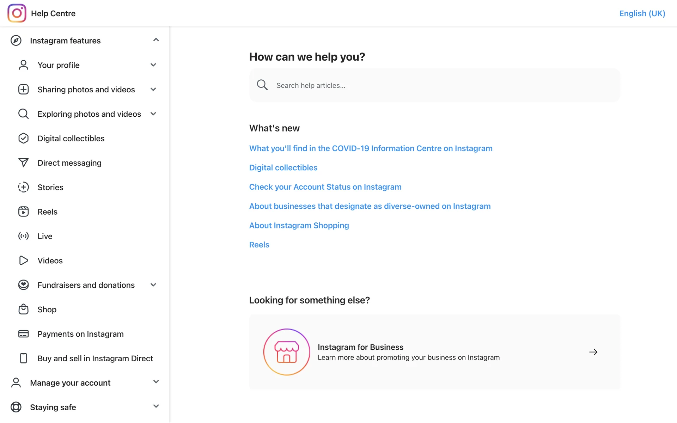Collapse the Instagram features section
The width and height of the screenshot is (677, 423).
(x=156, y=40)
